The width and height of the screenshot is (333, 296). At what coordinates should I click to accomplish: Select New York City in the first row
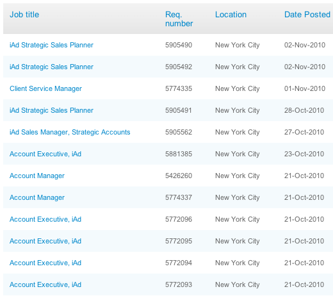(x=238, y=45)
